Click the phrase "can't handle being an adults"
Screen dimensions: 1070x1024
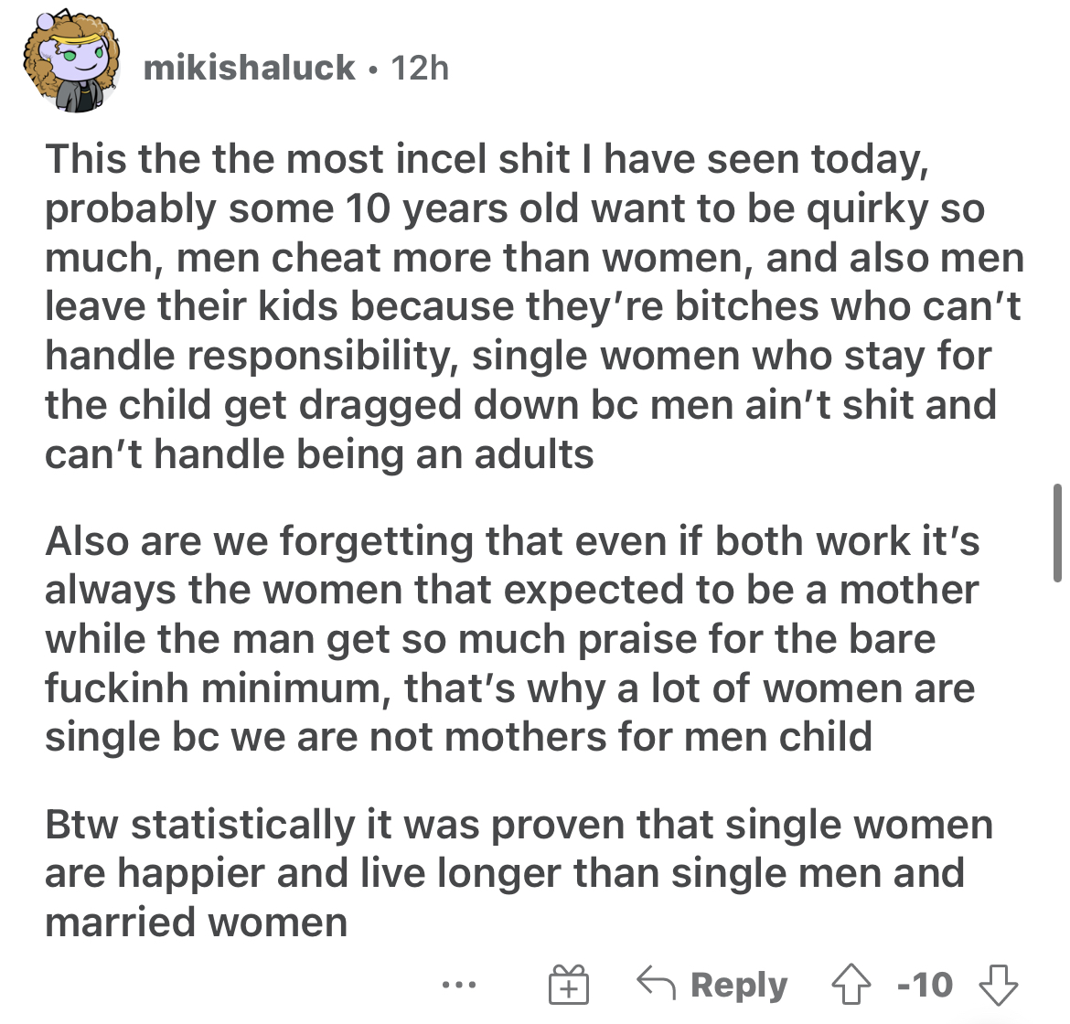click(x=319, y=454)
